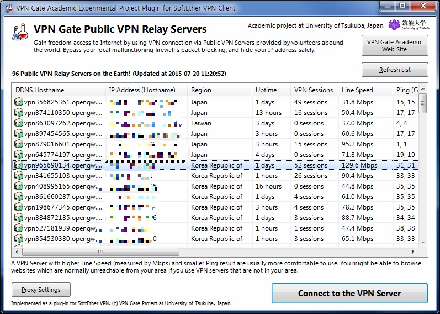Click the 15 sessions cell
The image size is (440, 314).
pyautogui.click(x=311, y=144)
